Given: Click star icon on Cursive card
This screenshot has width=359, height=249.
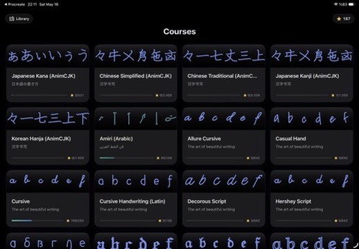Looking at the screenshot, I should [68, 221].
